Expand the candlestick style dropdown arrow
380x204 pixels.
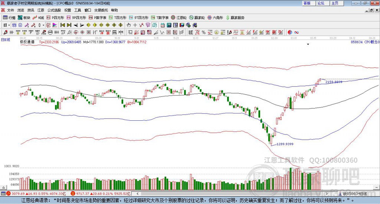(x=43, y=25)
